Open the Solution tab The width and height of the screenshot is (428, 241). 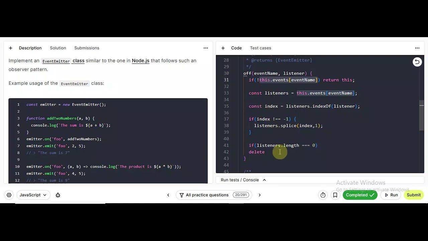[x=58, y=48]
